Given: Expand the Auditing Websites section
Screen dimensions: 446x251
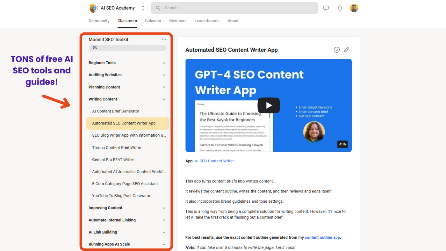Looking at the screenshot, I should [164, 75].
